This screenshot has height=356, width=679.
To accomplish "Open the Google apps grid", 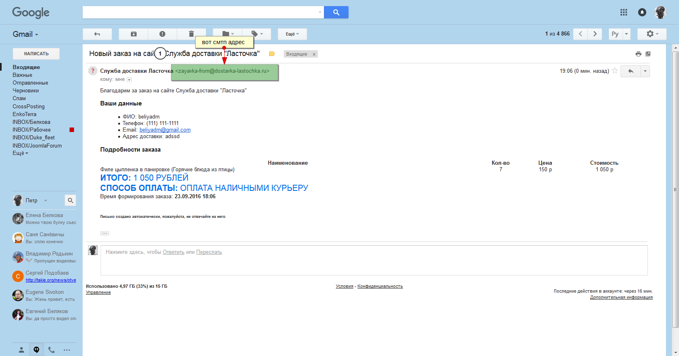I will [x=624, y=12].
